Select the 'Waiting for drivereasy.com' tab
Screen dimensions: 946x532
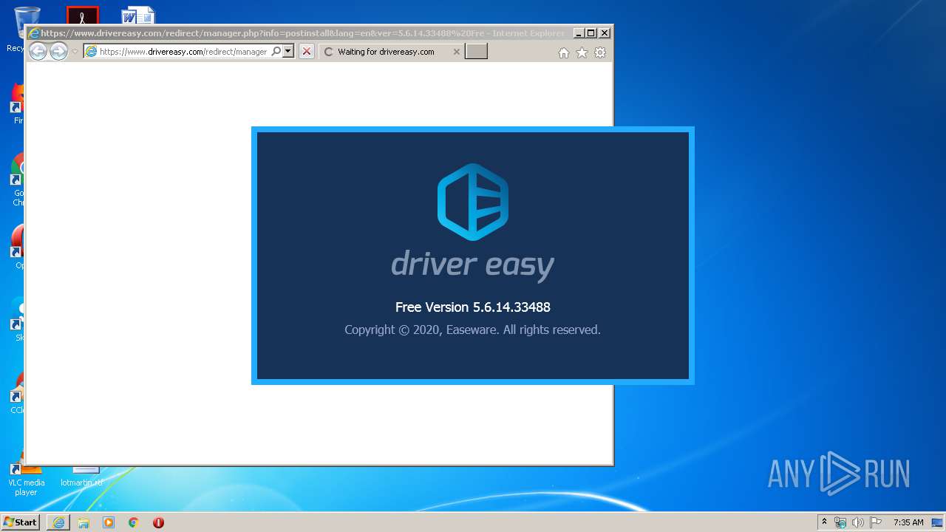(x=392, y=52)
